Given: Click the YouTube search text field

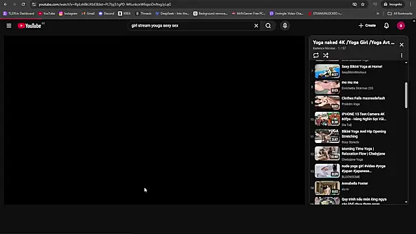Looking at the screenshot, I should 191,26.
